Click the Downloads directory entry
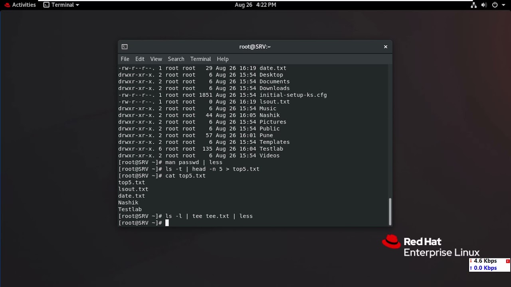511x287 pixels. click(275, 88)
